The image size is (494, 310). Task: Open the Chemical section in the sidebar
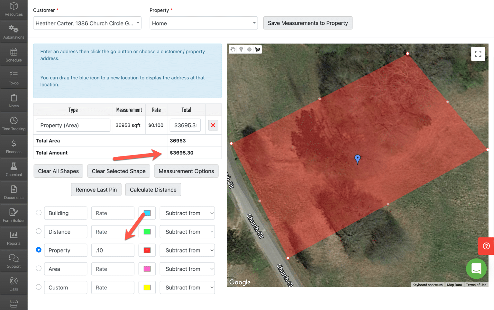click(x=14, y=169)
